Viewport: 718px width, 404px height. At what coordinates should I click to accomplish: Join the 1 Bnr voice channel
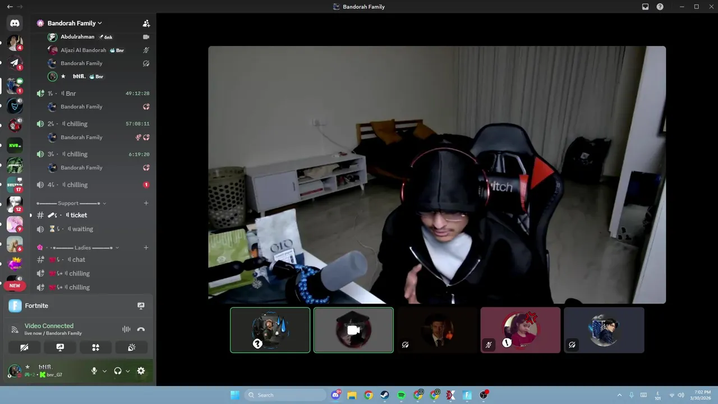pos(93,93)
